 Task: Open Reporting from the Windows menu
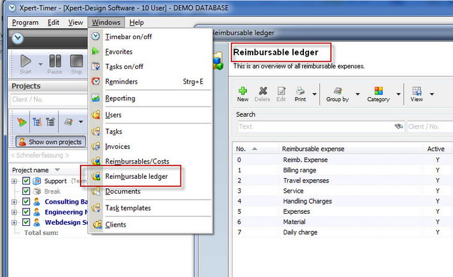tap(150, 98)
